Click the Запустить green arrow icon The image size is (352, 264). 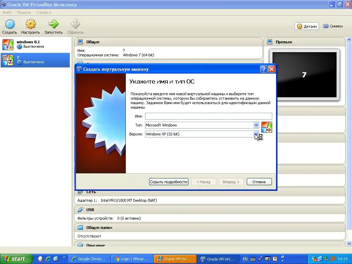tap(53, 24)
